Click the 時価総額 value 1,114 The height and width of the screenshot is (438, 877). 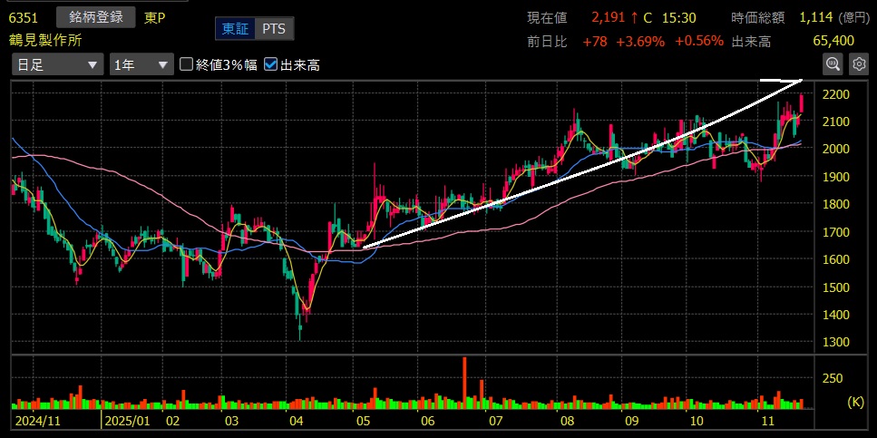click(x=818, y=17)
